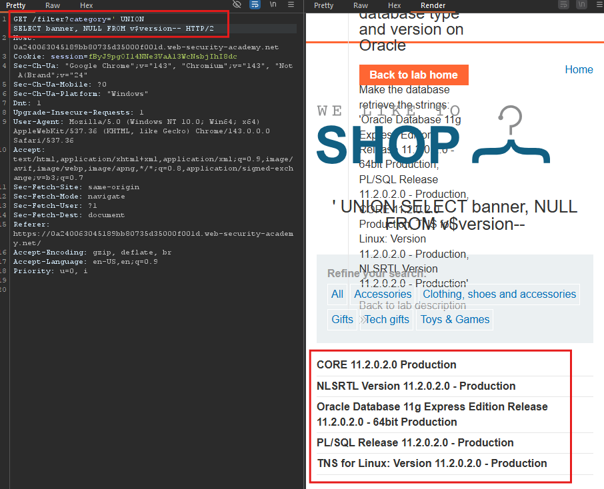Click the PL/SQL Release 11.2.0.2.0 result row
The height and width of the screenshot is (489, 604).
point(415,443)
